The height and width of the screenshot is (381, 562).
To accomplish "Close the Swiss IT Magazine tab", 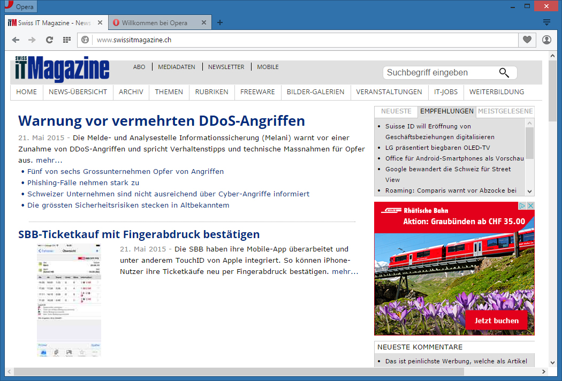I will pyautogui.click(x=100, y=22).
